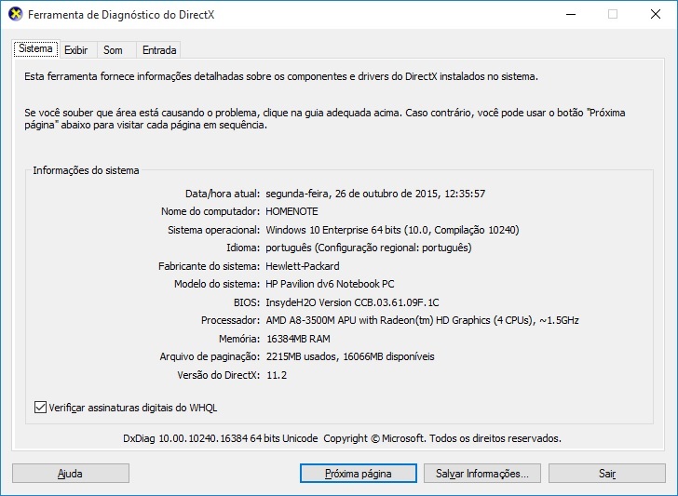Switch to the Sistema tab

click(36, 48)
